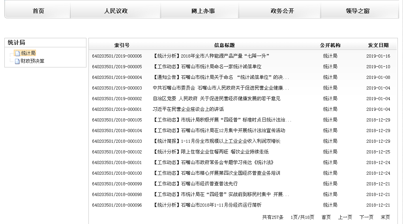403x224 pixels.
Task: Click 上一页 pagination link
Action: point(345,217)
